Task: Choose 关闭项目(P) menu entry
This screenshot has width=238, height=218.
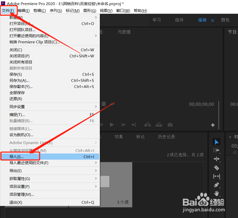Action: tap(50, 56)
